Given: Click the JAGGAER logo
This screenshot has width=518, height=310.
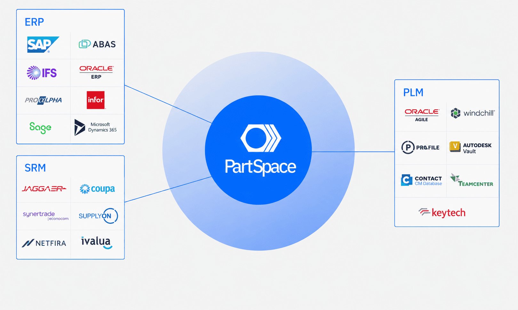Looking at the screenshot, I should click(x=44, y=189).
